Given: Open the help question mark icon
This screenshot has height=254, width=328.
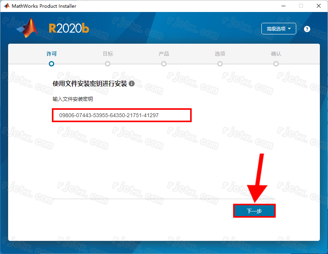Looking at the screenshot, I should [307, 29].
